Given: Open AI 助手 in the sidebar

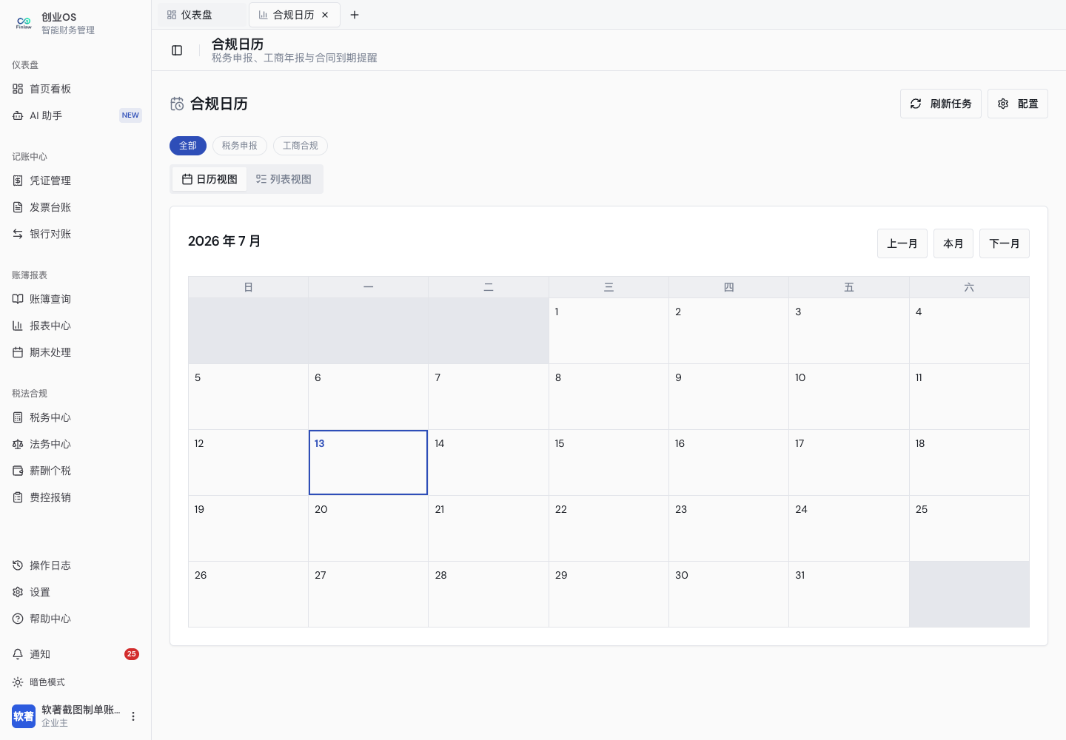Looking at the screenshot, I should click(x=76, y=115).
